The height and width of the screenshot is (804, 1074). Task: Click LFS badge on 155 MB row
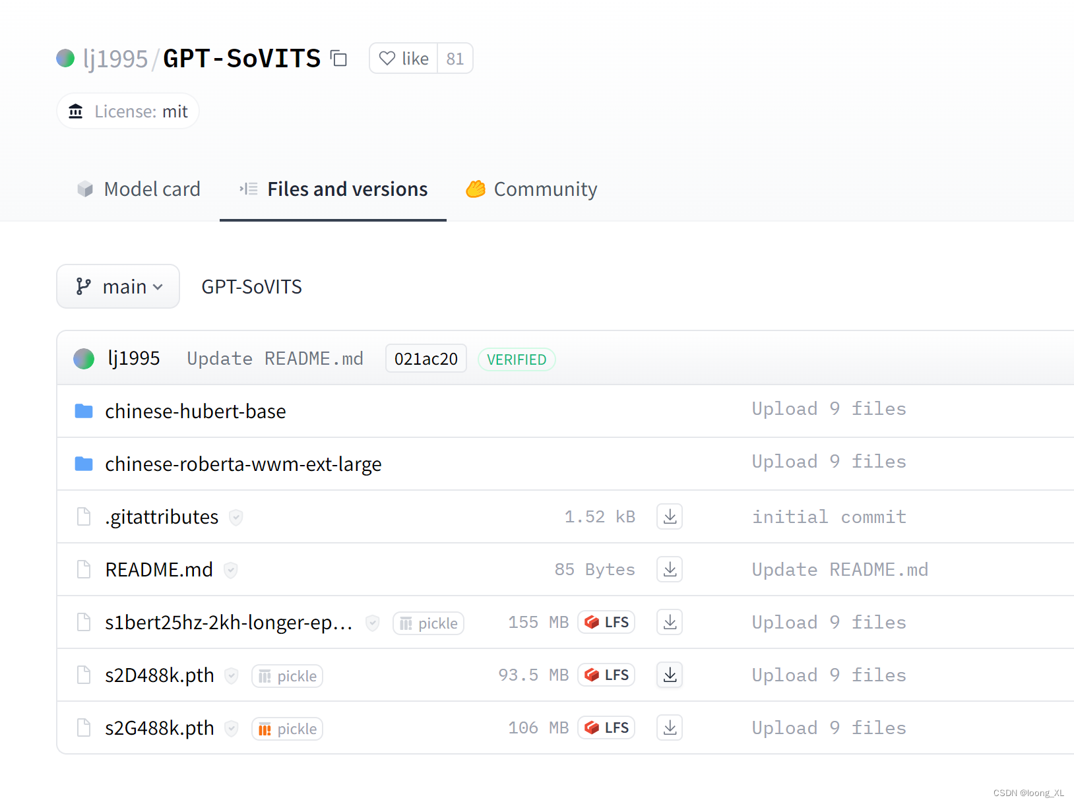pyautogui.click(x=606, y=622)
